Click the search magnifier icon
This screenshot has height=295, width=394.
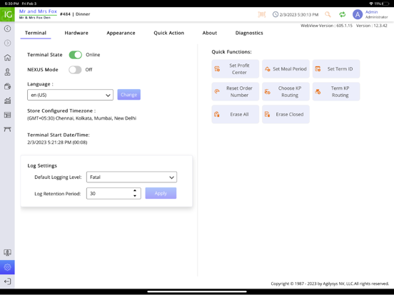point(328,14)
